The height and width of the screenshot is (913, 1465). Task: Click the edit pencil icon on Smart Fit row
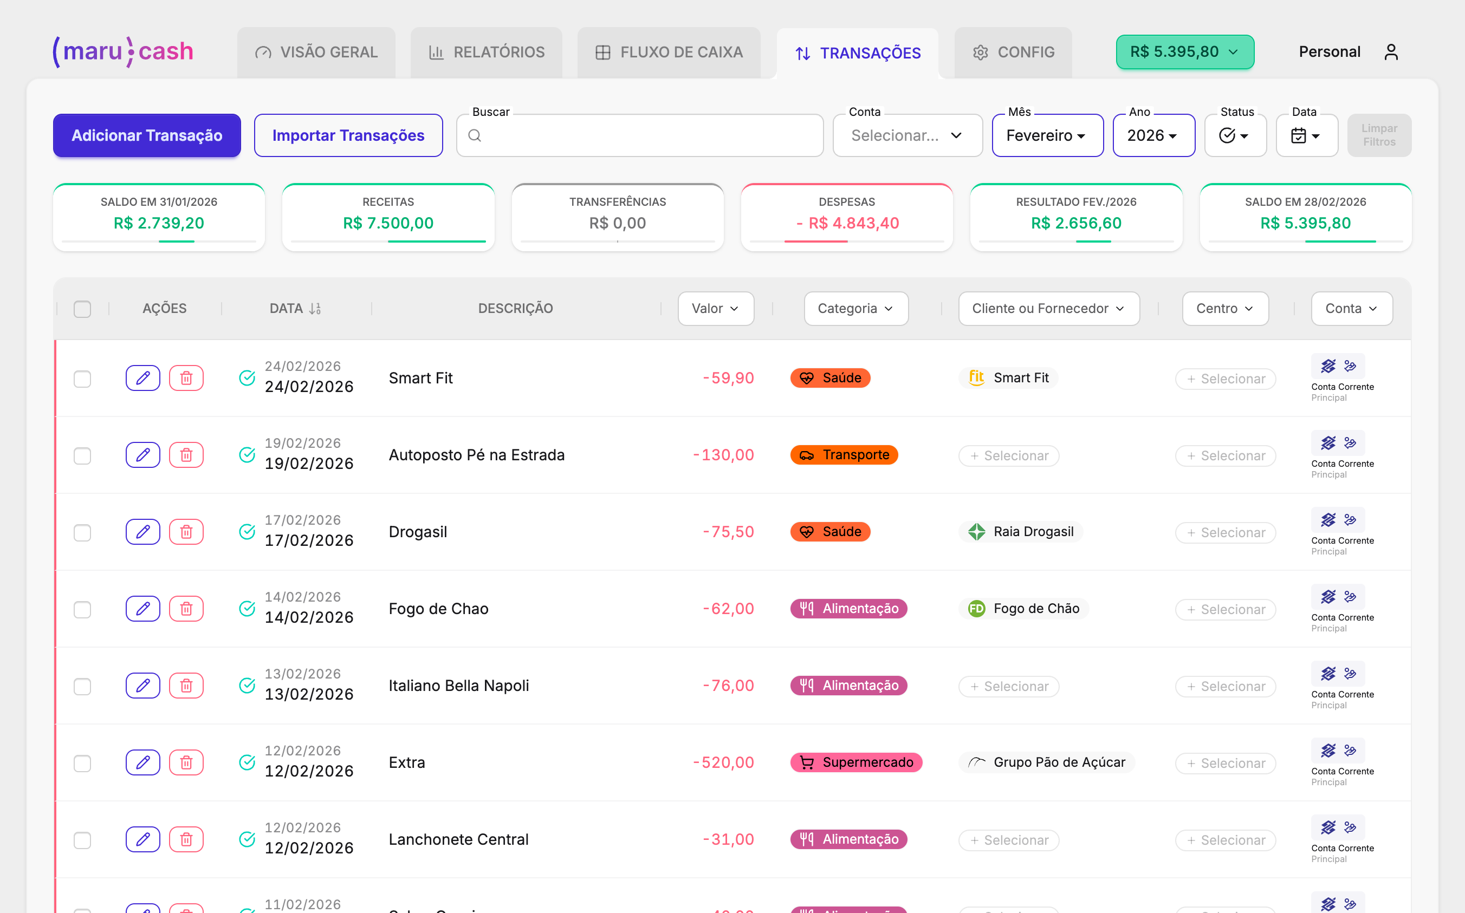pos(142,378)
